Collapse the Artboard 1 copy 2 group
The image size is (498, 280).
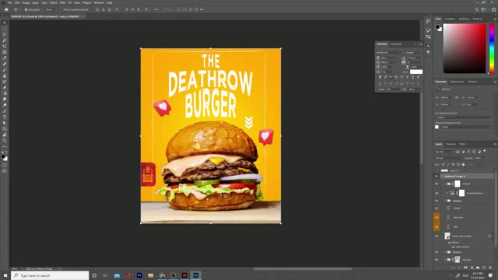[442, 177]
